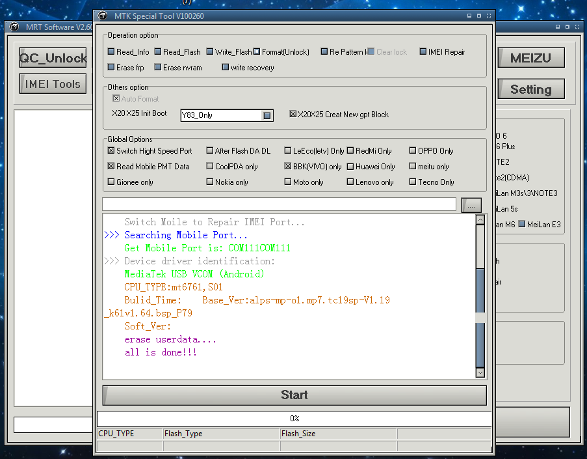Tick the Re Pattern lock option
This screenshot has height=459, width=587.
[x=324, y=51]
